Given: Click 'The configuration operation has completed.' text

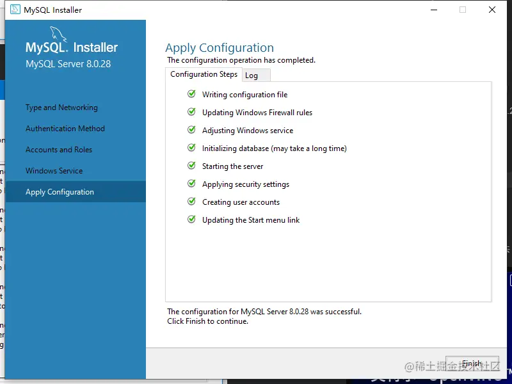Looking at the screenshot, I should point(241,60).
